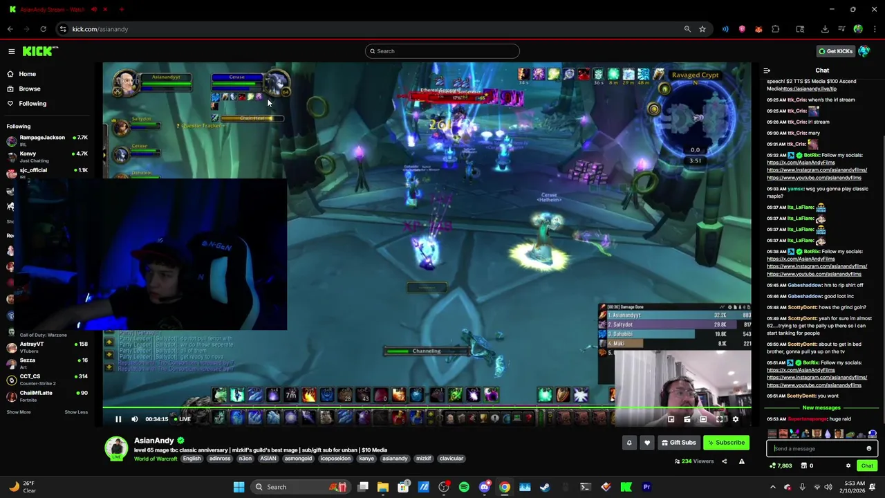Open Following in sidebar
Viewport: 885px width, 498px height.
click(x=32, y=104)
